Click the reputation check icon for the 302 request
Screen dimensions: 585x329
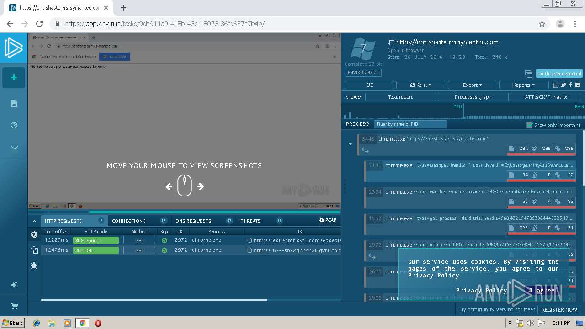pos(165,240)
